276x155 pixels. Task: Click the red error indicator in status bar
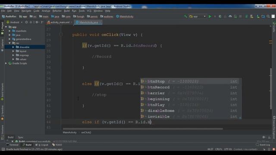[x=274, y=149]
